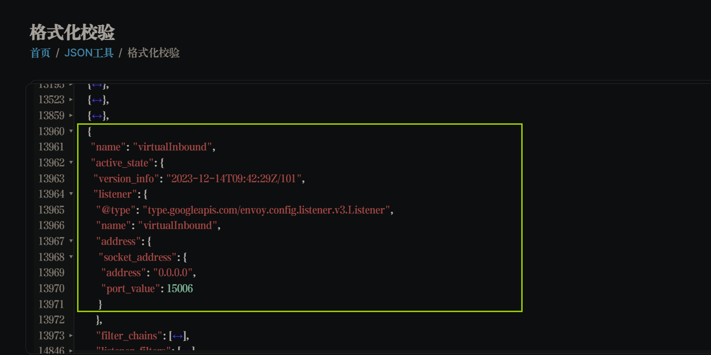The width and height of the screenshot is (711, 355).
Task: Click the ↔ fold placeholder on line 13859
Action: click(x=97, y=116)
